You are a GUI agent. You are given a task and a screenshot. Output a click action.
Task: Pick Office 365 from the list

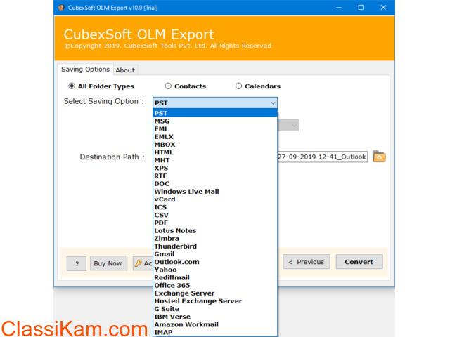[215, 286]
